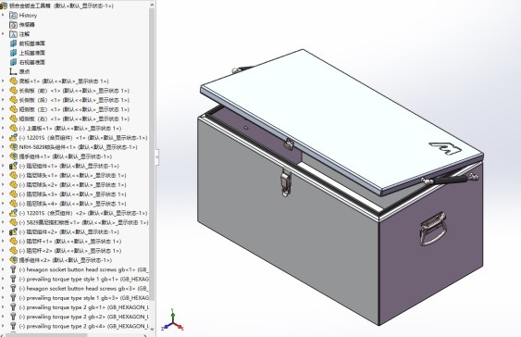Click the feature tree vertical scrollbar thumb
The image size is (521, 337).
pos(152,154)
